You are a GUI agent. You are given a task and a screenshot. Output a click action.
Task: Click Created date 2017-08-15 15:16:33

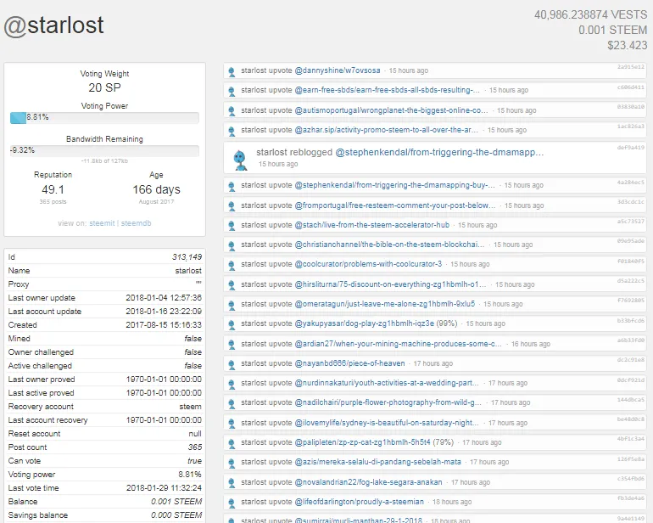coord(164,325)
